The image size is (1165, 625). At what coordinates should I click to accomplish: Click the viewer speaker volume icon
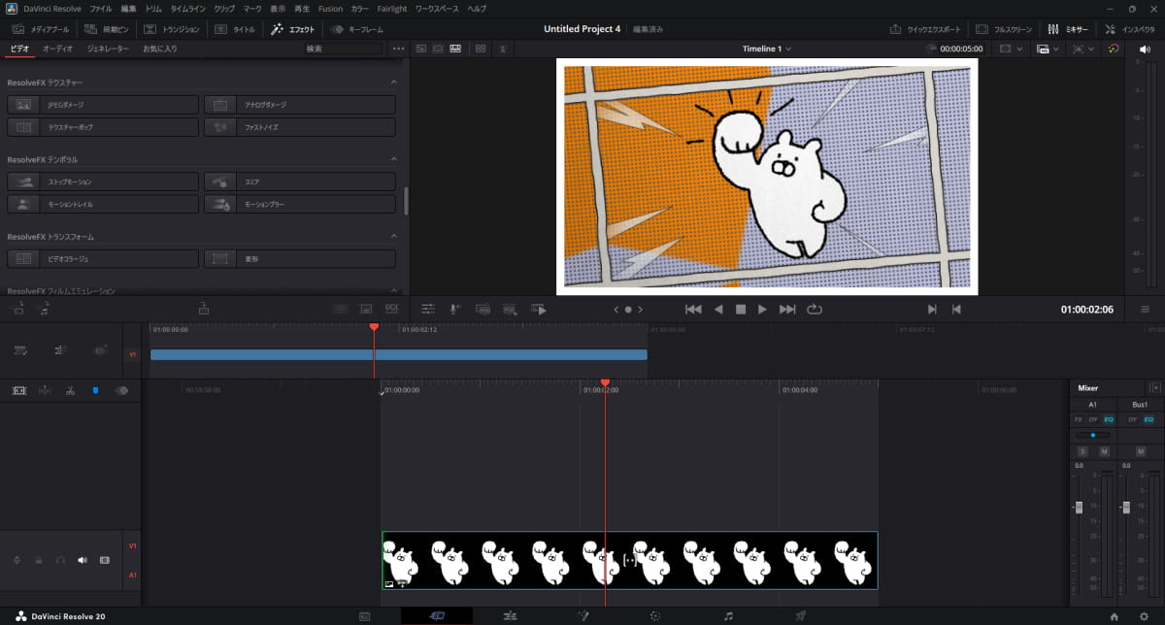(x=1144, y=49)
